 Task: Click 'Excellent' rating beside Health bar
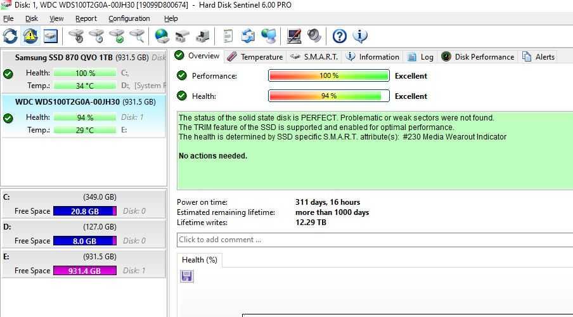[411, 96]
